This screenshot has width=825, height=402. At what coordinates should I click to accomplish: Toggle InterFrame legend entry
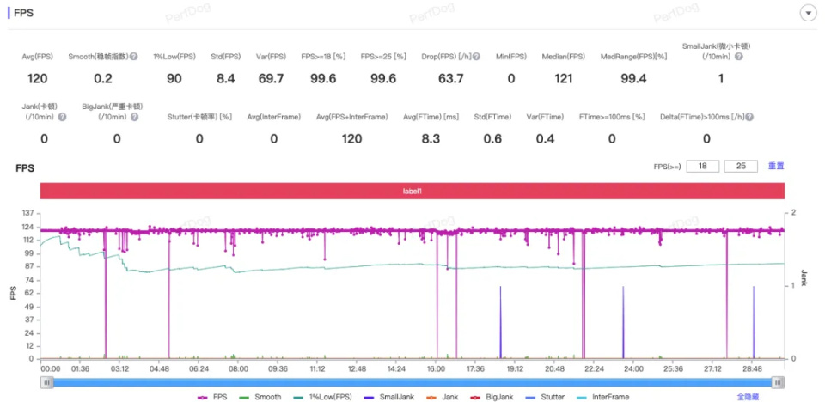(x=603, y=397)
